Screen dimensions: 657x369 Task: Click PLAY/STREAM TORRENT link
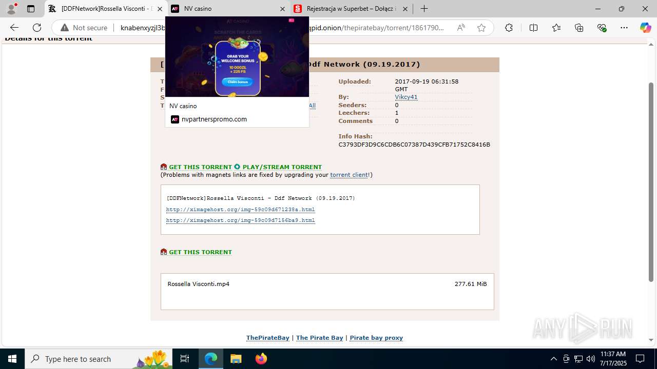282,167
